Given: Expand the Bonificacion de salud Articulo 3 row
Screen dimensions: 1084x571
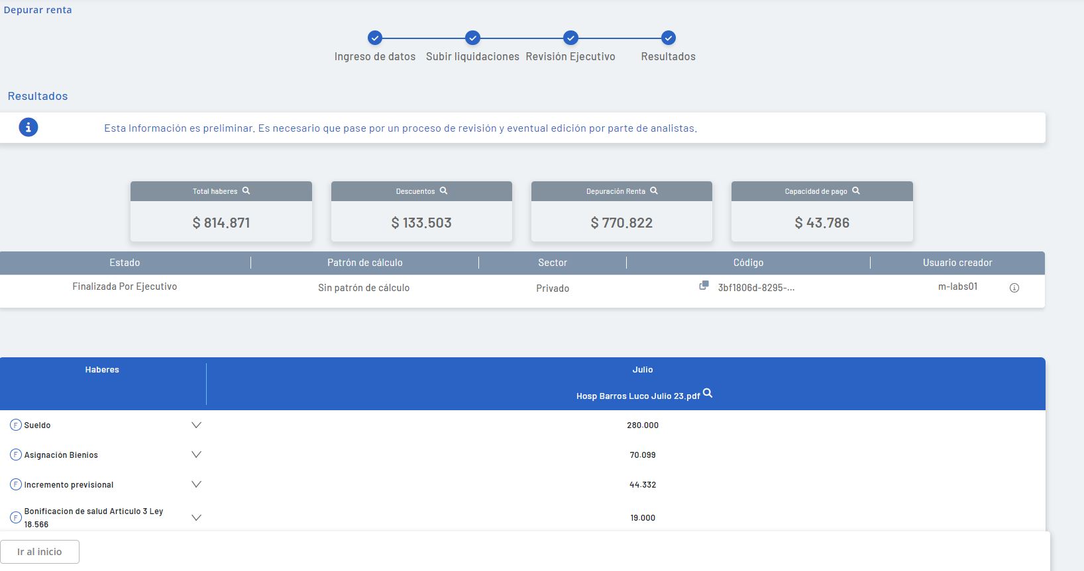Looking at the screenshot, I should 196,517.
